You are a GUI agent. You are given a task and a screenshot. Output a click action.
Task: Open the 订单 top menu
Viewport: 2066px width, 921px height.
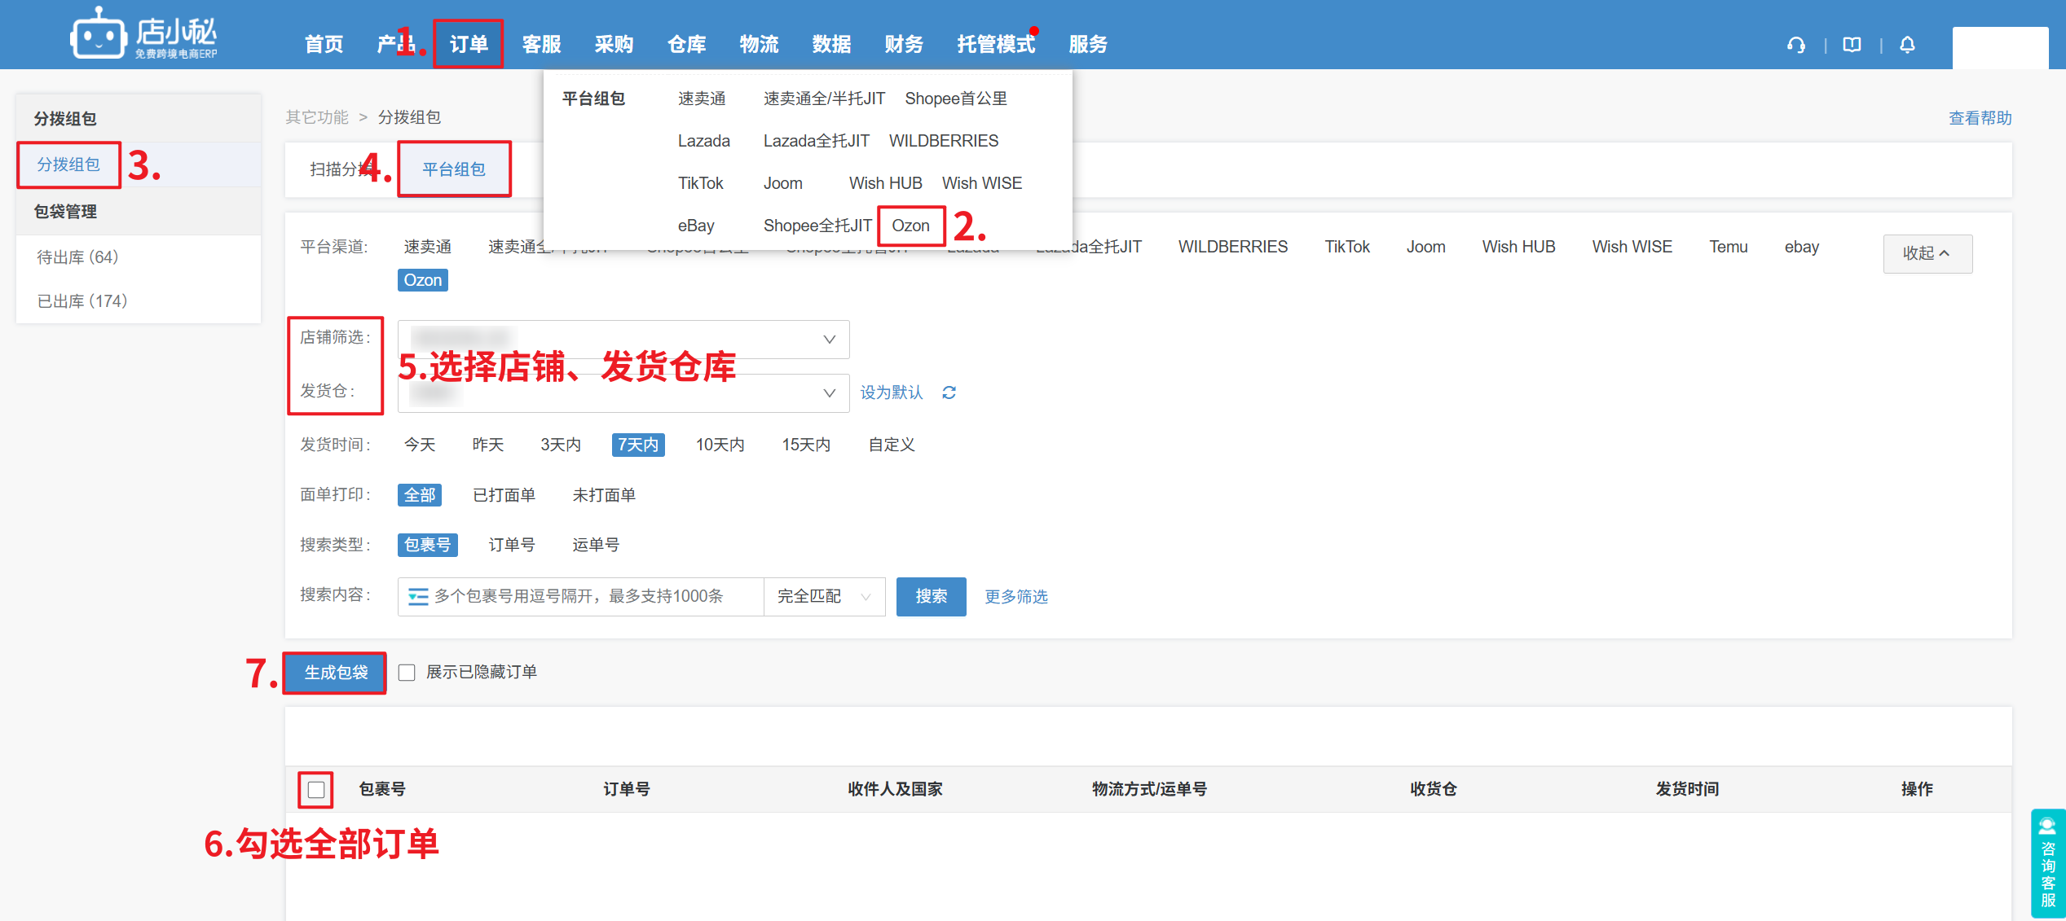(x=469, y=44)
